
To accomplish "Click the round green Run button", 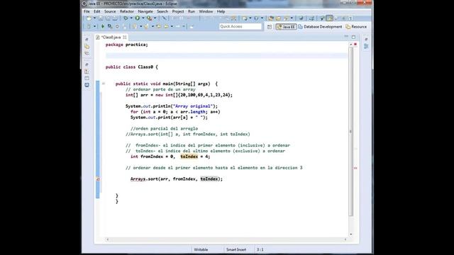I will (x=138, y=18).
